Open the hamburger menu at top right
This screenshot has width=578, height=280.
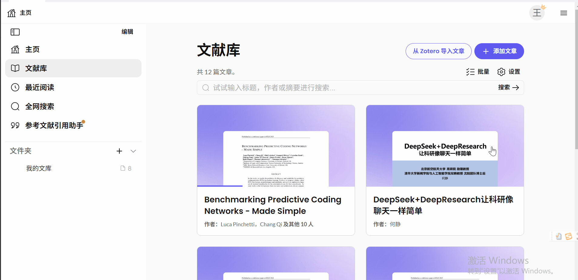click(x=563, y=13)
